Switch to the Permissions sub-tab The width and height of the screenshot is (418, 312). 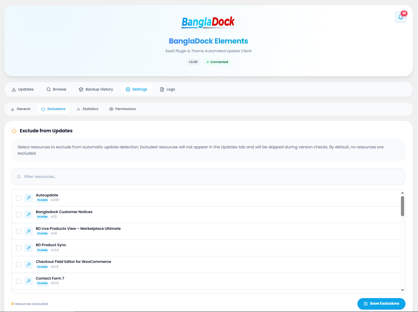123,109
